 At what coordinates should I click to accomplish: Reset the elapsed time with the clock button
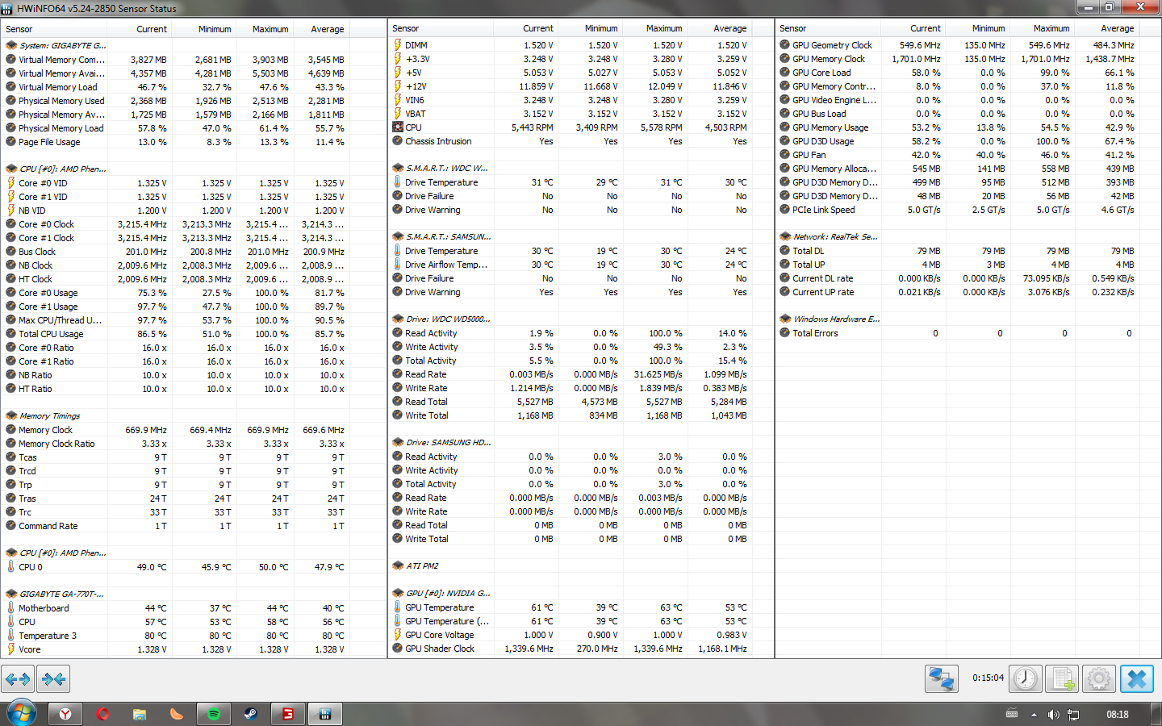click(x=1026, y=679)
